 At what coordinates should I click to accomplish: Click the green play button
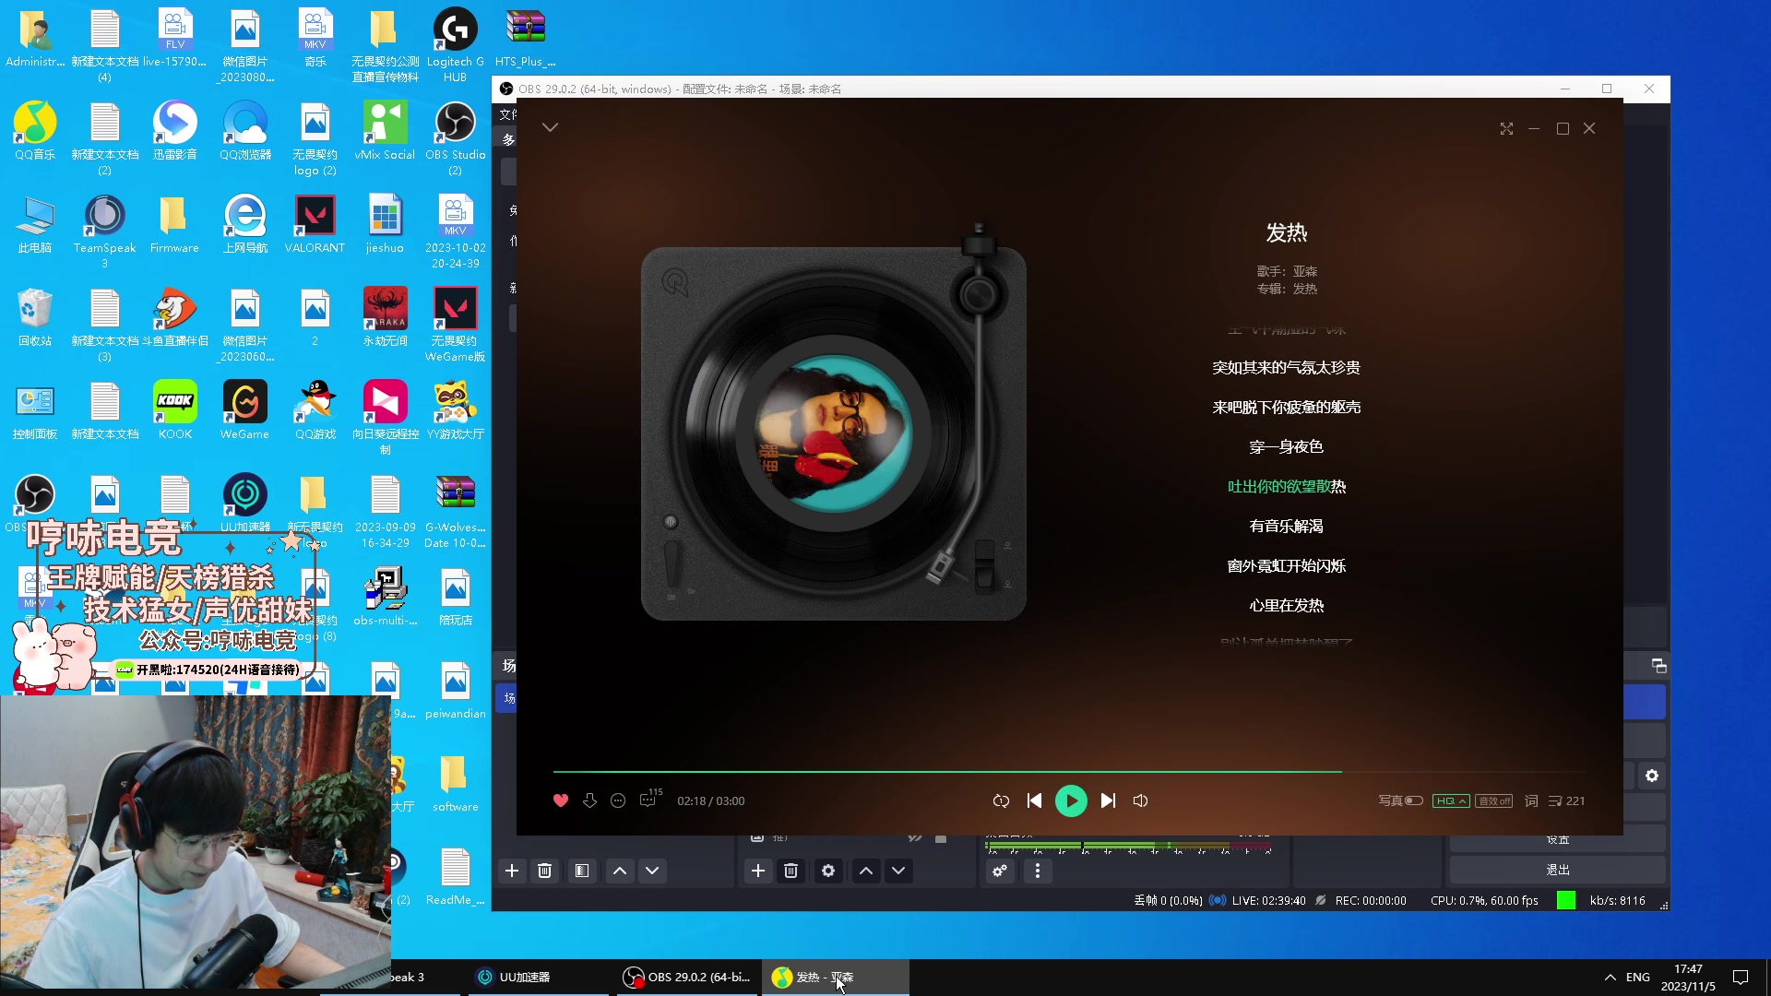(1071, 800)
